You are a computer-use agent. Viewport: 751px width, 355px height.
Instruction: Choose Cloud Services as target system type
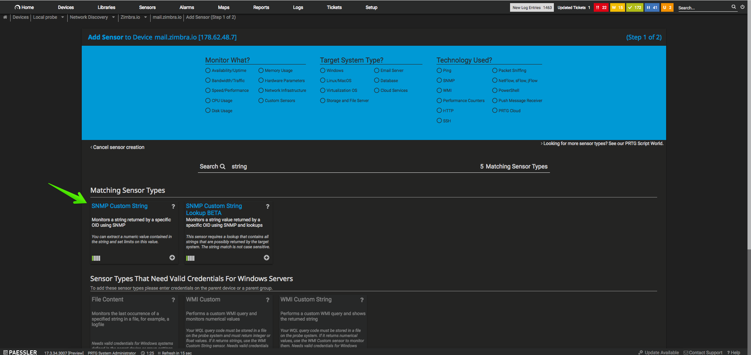377,90
